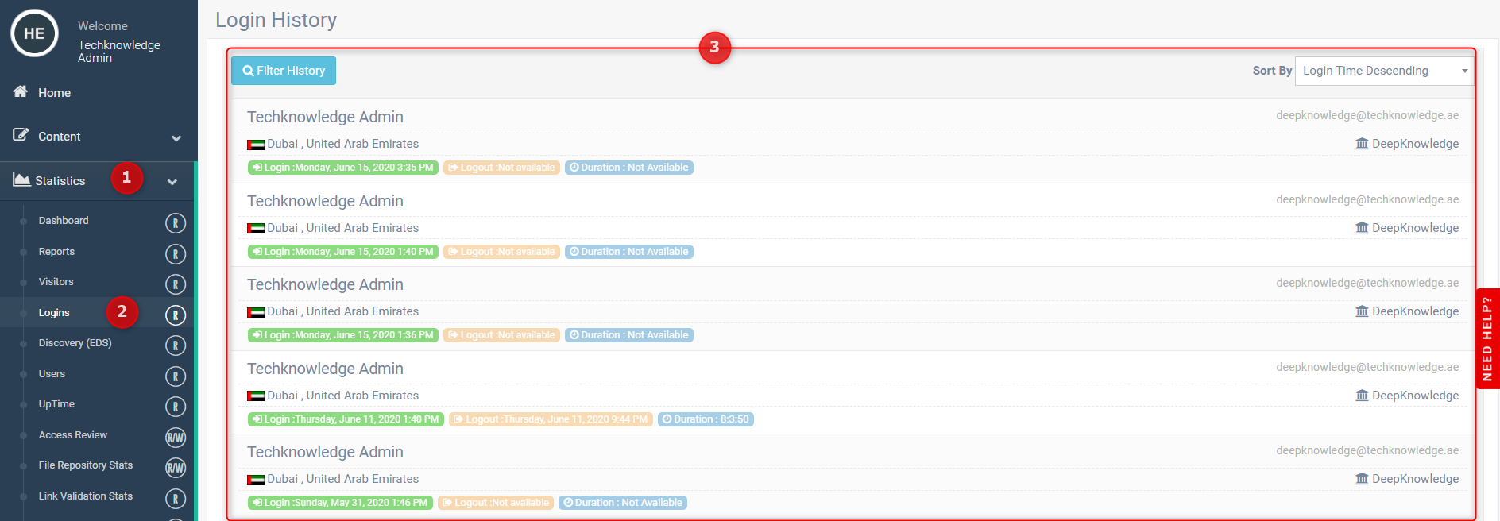The height and width of the screenshot is (521, 1500).
Task: Click clock icon in Duration : 8:3:50 badge
Action: click(667, 419)
